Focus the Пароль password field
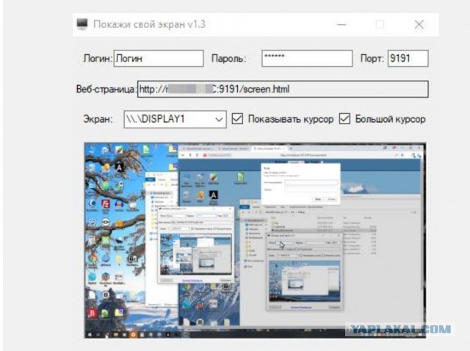Image resolution: width=470 pixels, height=351 pixels. [307, 58]
